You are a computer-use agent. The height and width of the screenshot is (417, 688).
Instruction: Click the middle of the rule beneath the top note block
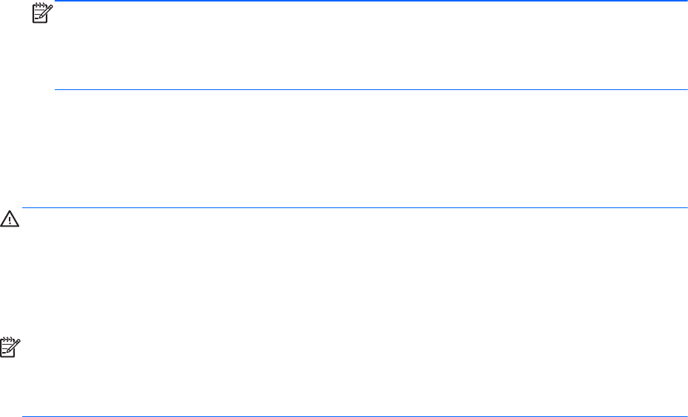(x=371, y=90)
